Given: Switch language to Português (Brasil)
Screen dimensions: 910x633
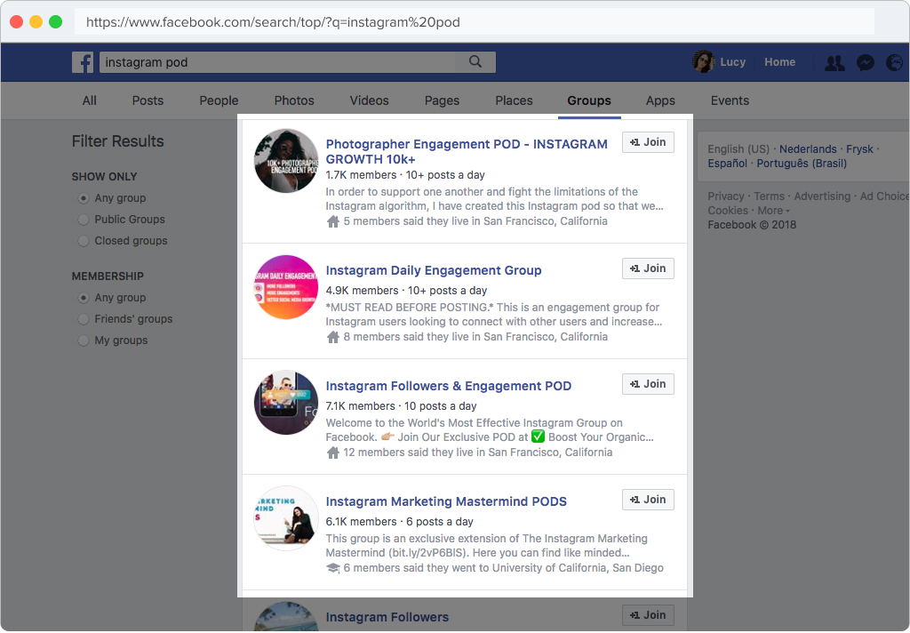Looking at the screenshot, I should [802, 164].
